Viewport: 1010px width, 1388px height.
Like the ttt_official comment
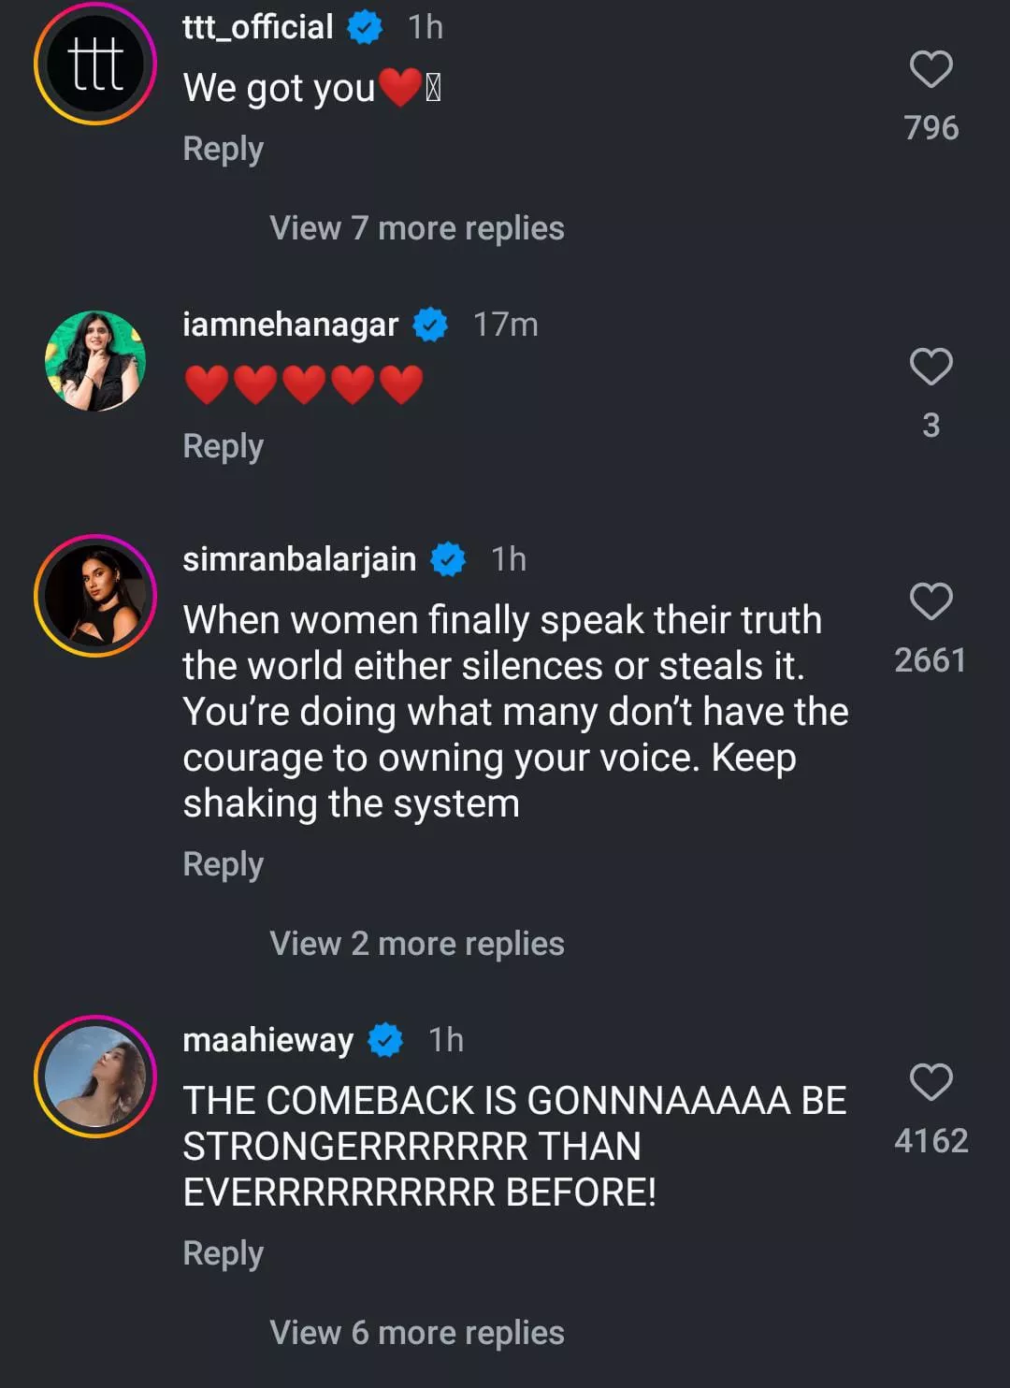(x=931, y=70)
